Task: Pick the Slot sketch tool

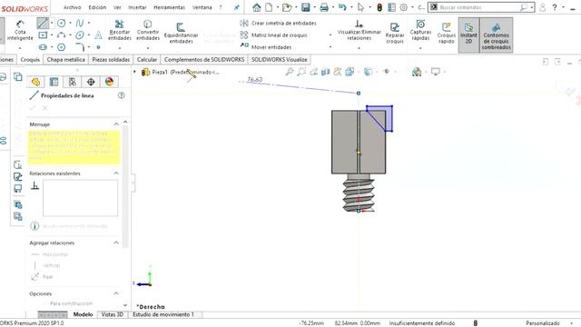Action: click(43, 47)
